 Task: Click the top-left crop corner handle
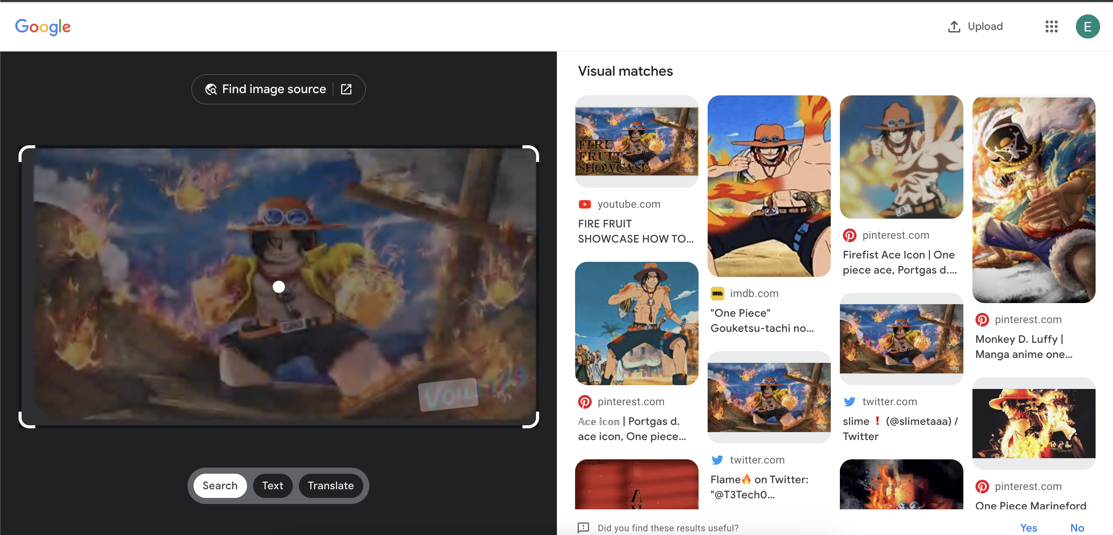[x=27, y=154]
